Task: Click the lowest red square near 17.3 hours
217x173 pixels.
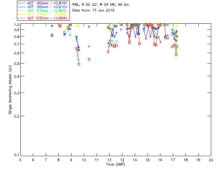Action: 176,55
